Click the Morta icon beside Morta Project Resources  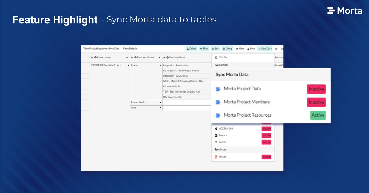(218, 115)
